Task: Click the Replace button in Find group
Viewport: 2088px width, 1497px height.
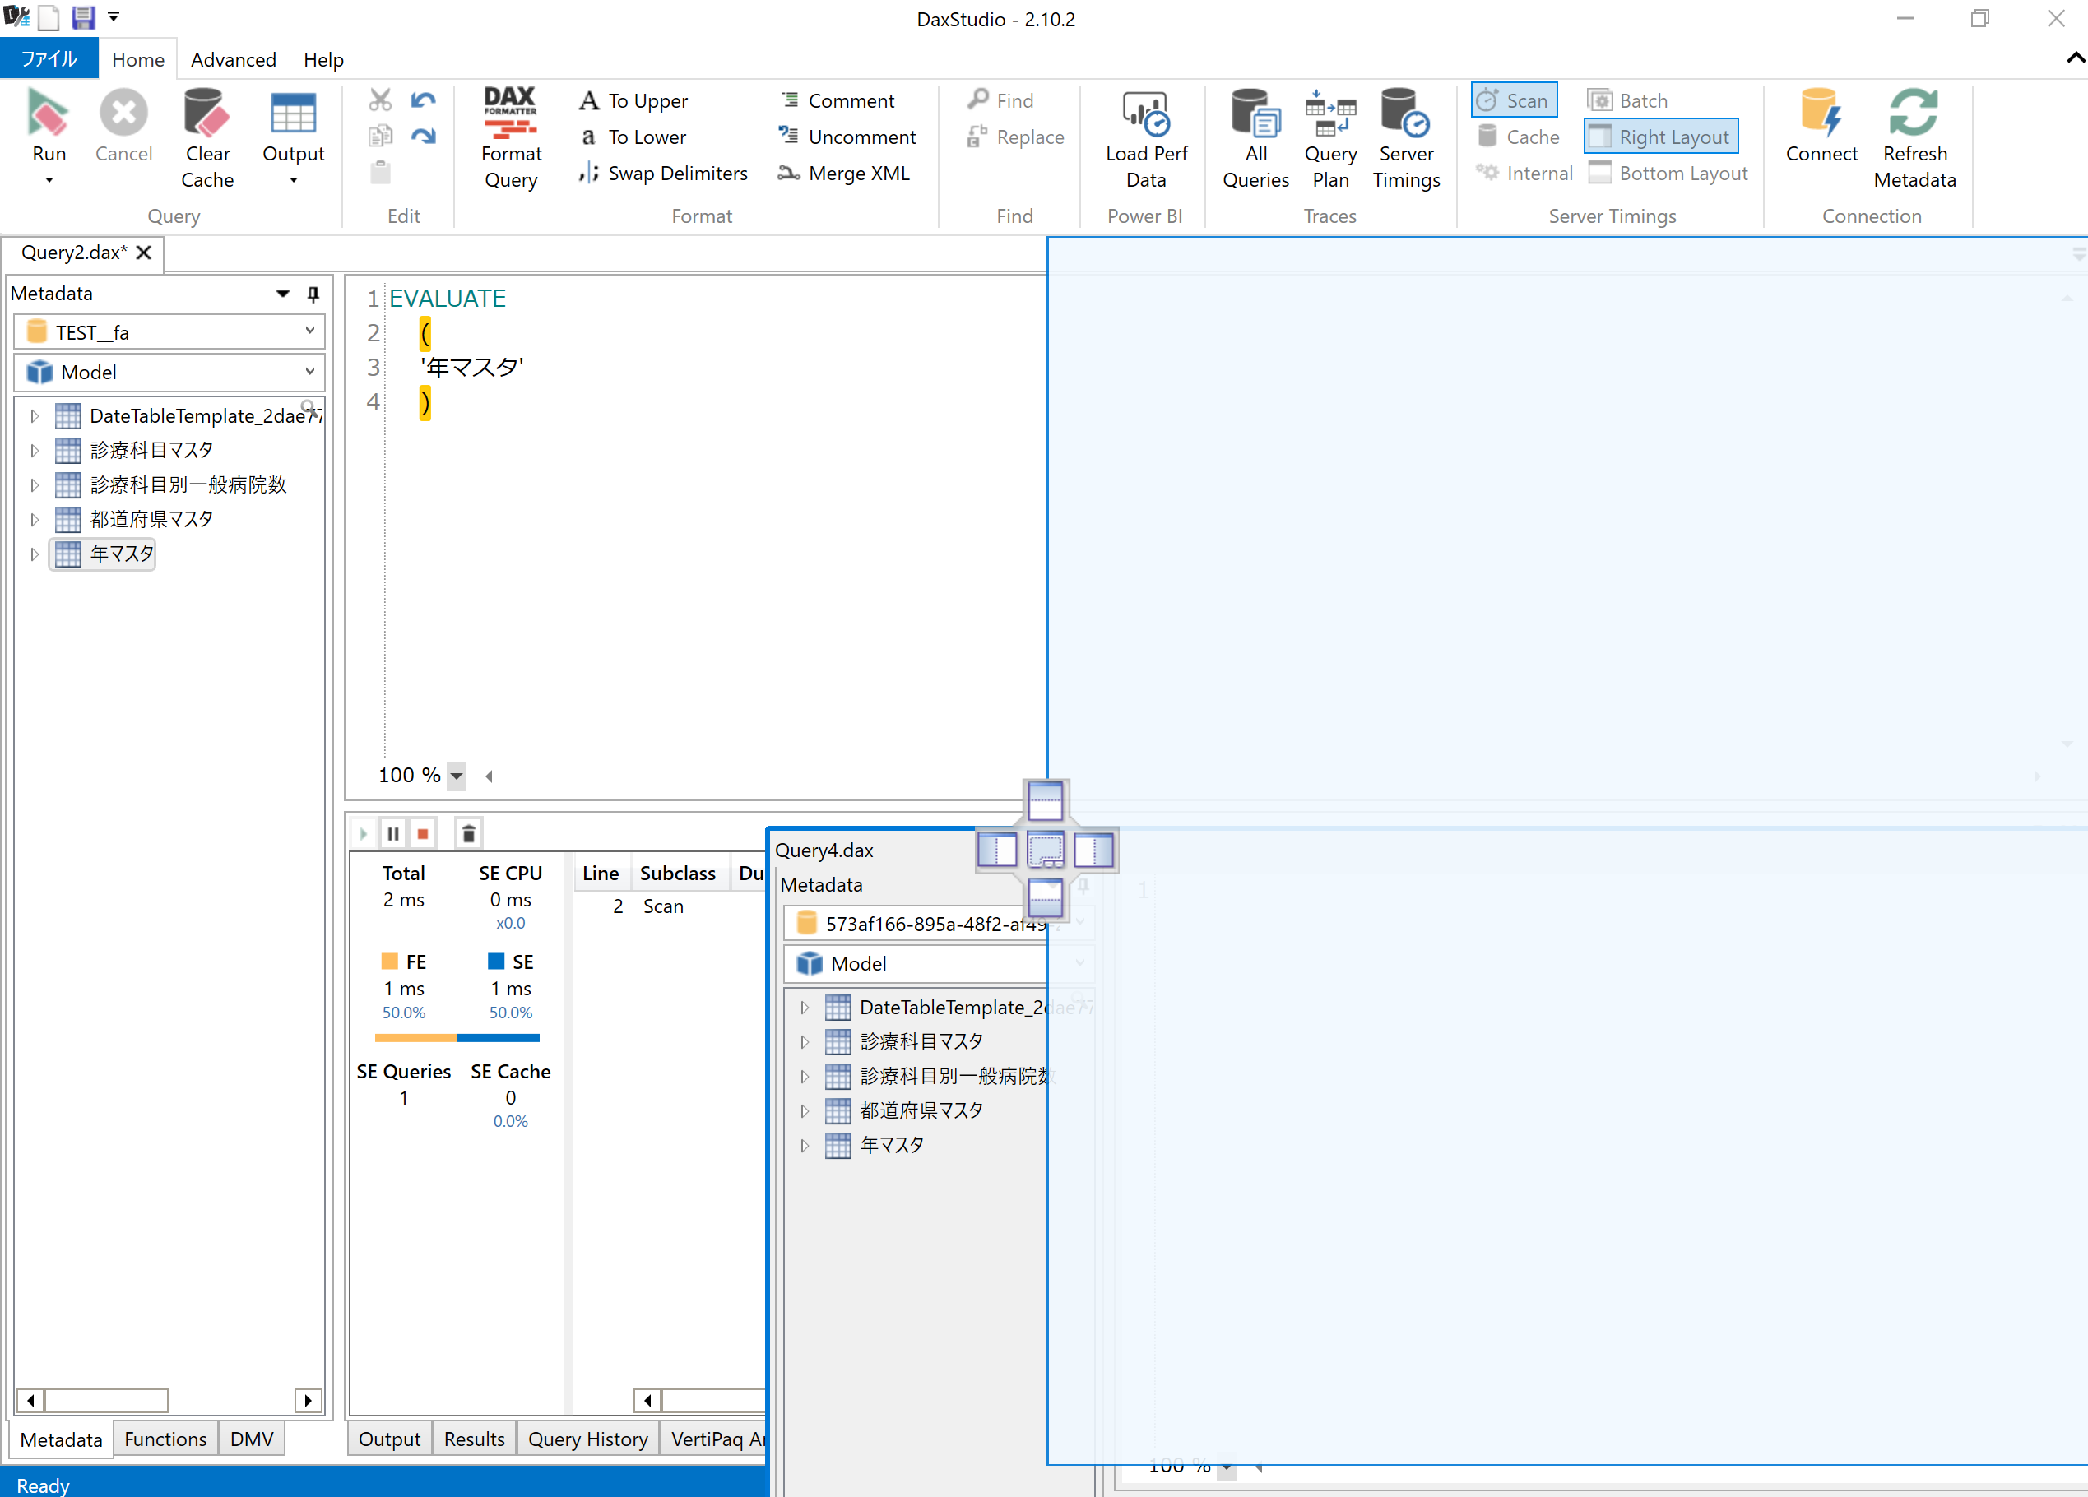Action: [1015, 137]
